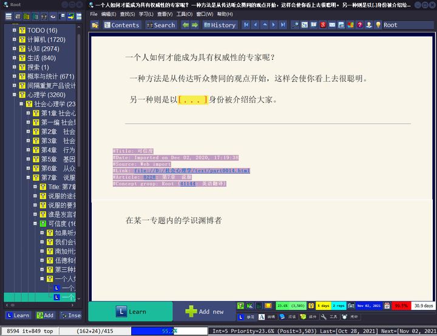The height and width of the screenshot is (336, 437).
Task: Expand the TODO (16) tree node
Action: click(x=14, y=30)
